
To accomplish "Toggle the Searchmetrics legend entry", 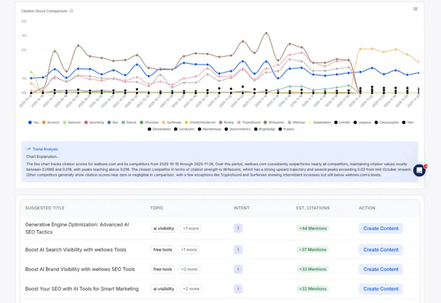I will pos(238,129).
